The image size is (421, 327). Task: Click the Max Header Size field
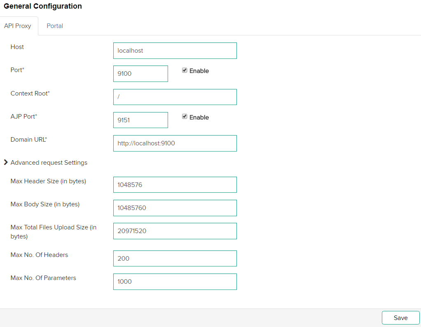click(x=175, y=185)
